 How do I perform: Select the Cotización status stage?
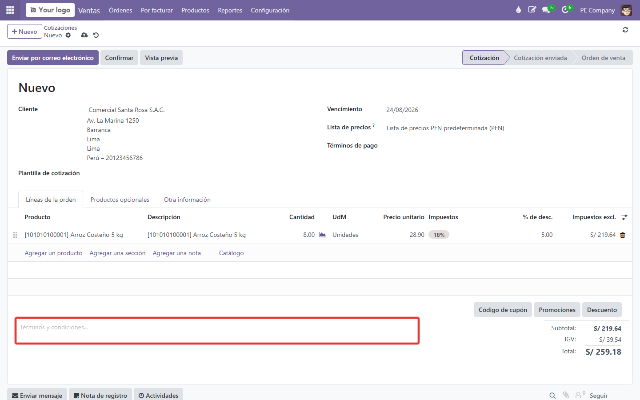coord(484,58)
